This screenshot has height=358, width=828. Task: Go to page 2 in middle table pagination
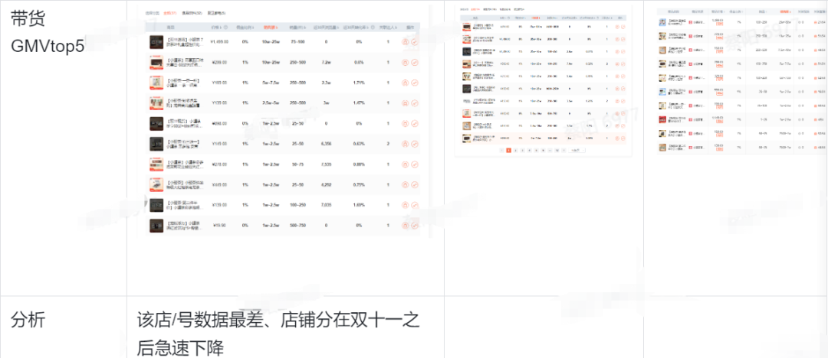[516, 151]
